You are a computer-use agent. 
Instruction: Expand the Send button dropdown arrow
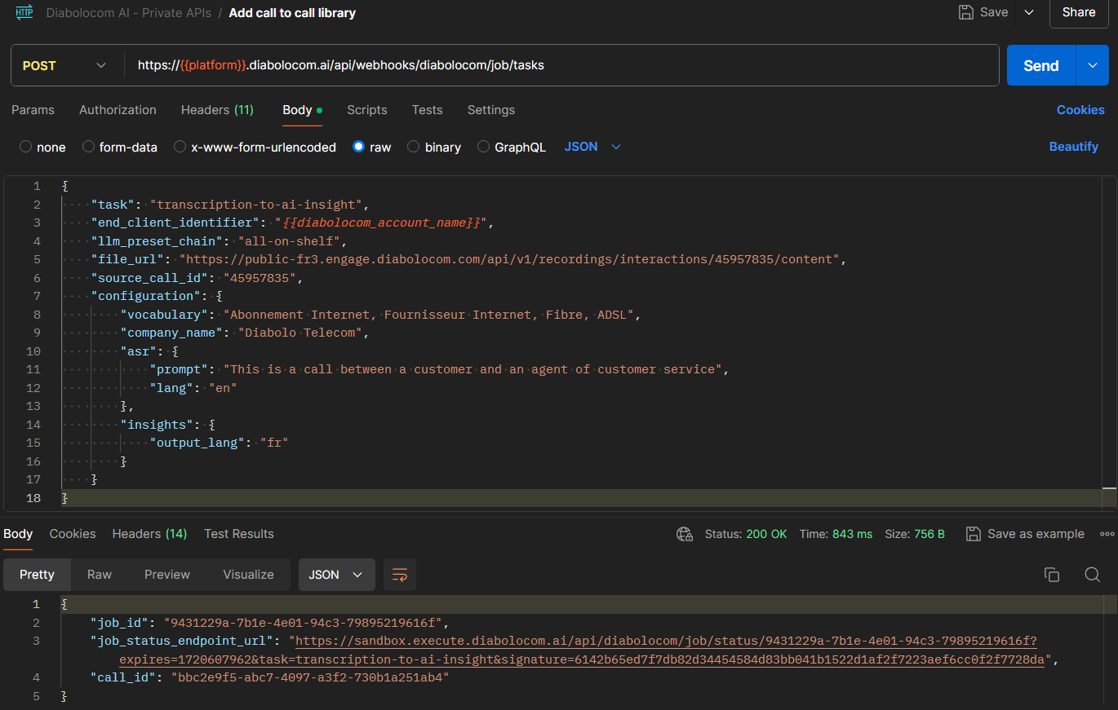click(1093, 66)
